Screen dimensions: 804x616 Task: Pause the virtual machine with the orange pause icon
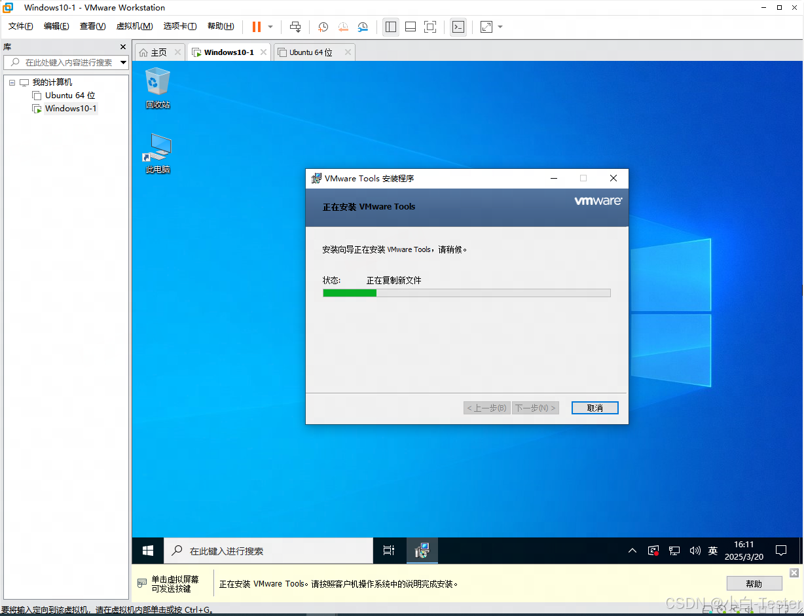pyautogui.click(x=257, y=27)
